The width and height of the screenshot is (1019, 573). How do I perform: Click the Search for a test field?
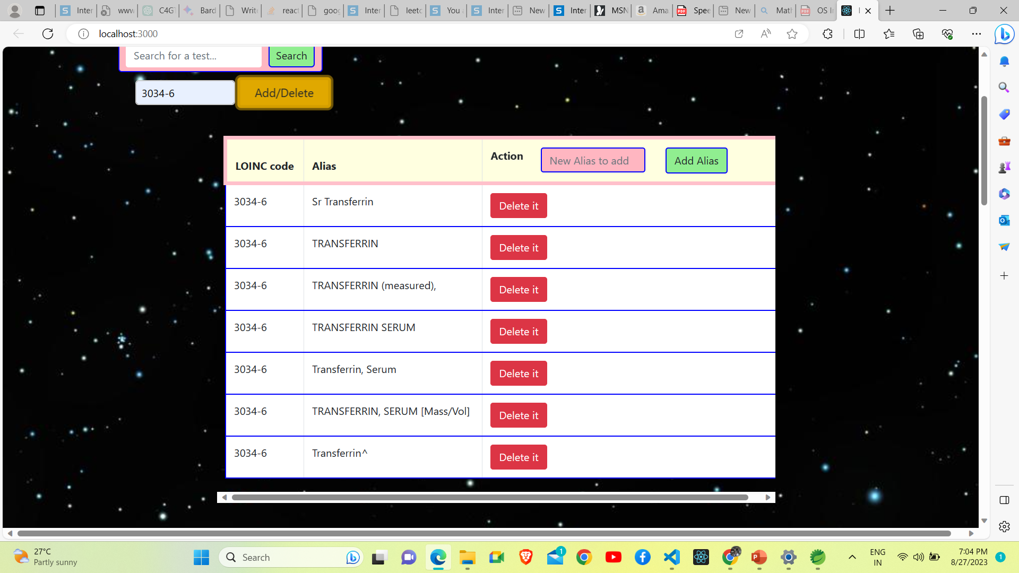pyautogui.click(x=193, y=56)
